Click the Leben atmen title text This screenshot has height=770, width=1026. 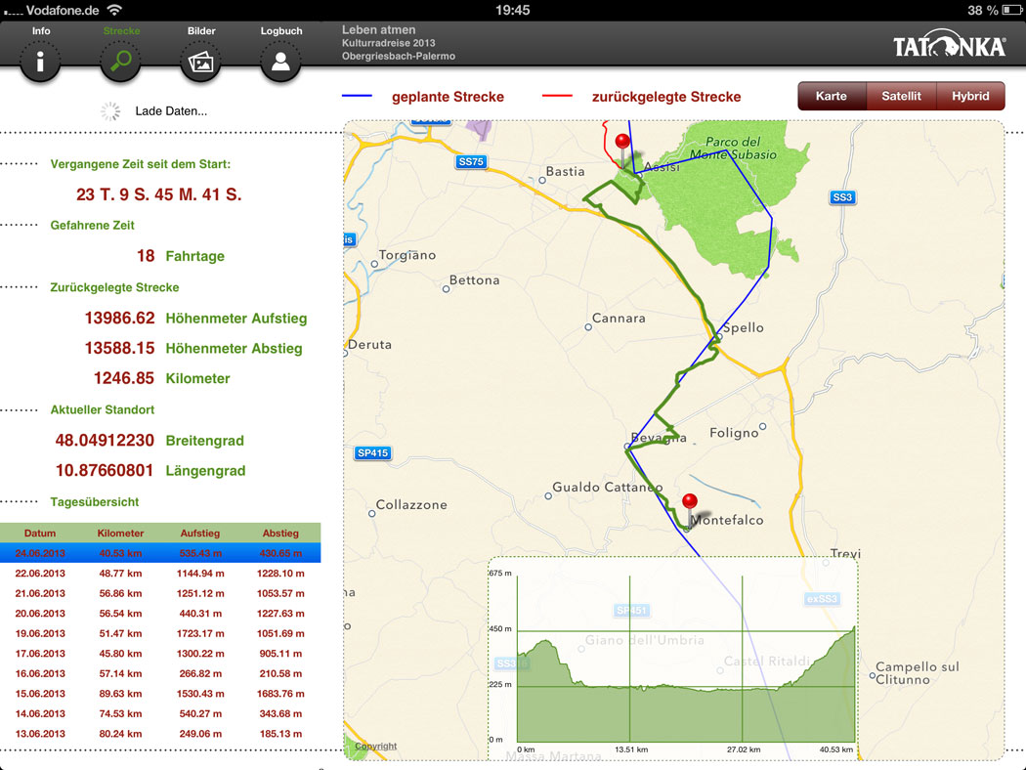pos(378,29)
